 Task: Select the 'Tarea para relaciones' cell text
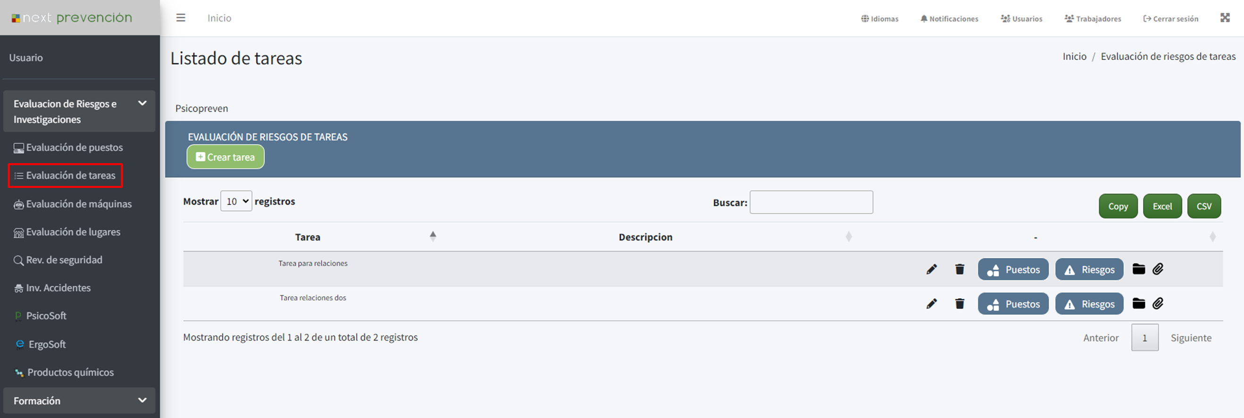pyautogui.click(x=313, y=264)
